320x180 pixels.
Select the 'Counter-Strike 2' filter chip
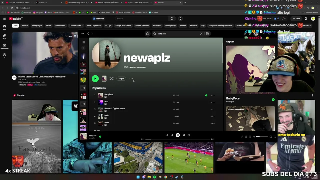click(76, 25)
